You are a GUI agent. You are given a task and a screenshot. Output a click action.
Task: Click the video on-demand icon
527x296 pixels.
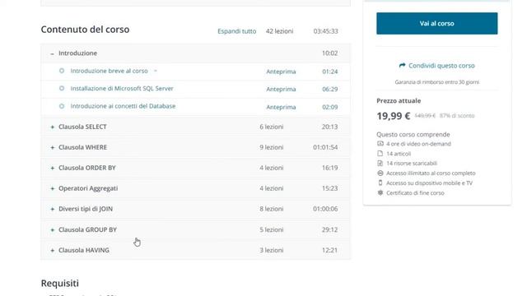[x=380, y=144]
